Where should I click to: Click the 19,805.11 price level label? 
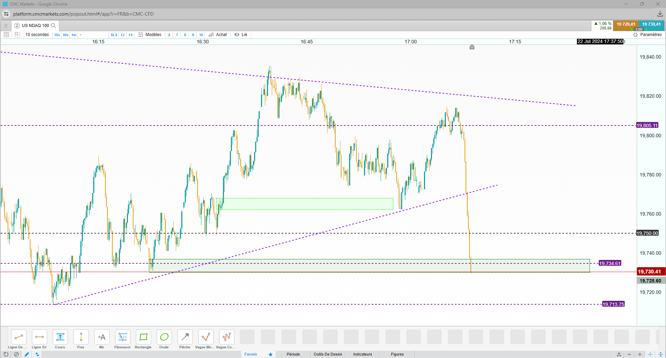[x=647, y=125]
